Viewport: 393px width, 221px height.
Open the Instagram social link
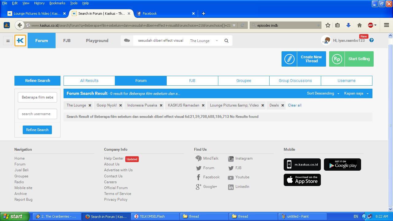pyautogui.click(x=240, y=158)
